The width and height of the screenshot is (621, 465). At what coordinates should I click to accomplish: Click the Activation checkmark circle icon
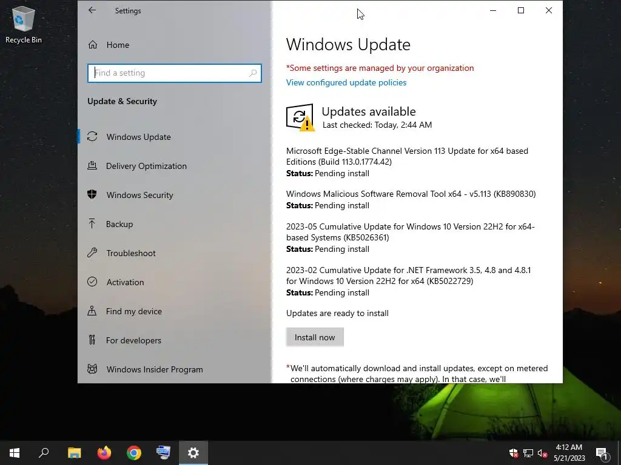pos(92,282)
